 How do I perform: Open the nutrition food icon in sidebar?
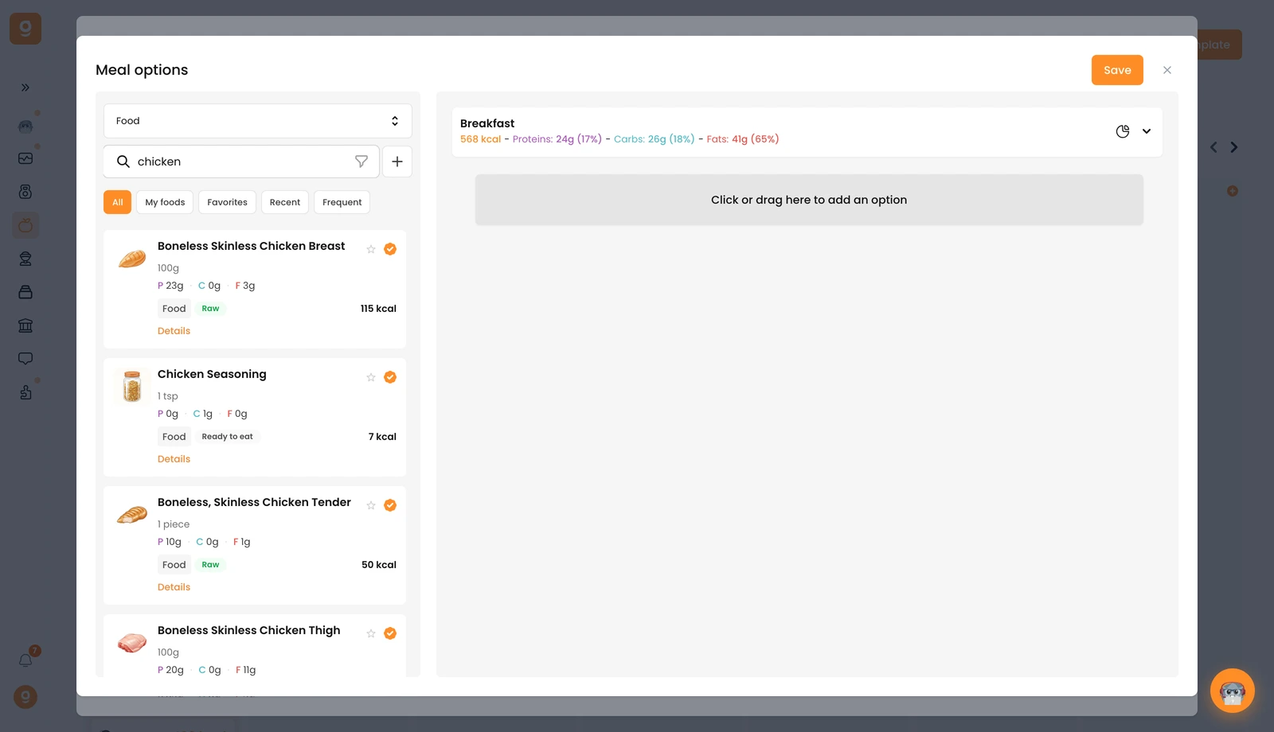coord(25,225)
